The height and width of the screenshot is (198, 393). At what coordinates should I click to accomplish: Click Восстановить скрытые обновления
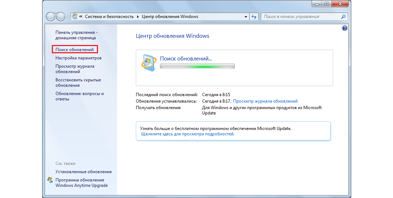(x=78, y=83)
